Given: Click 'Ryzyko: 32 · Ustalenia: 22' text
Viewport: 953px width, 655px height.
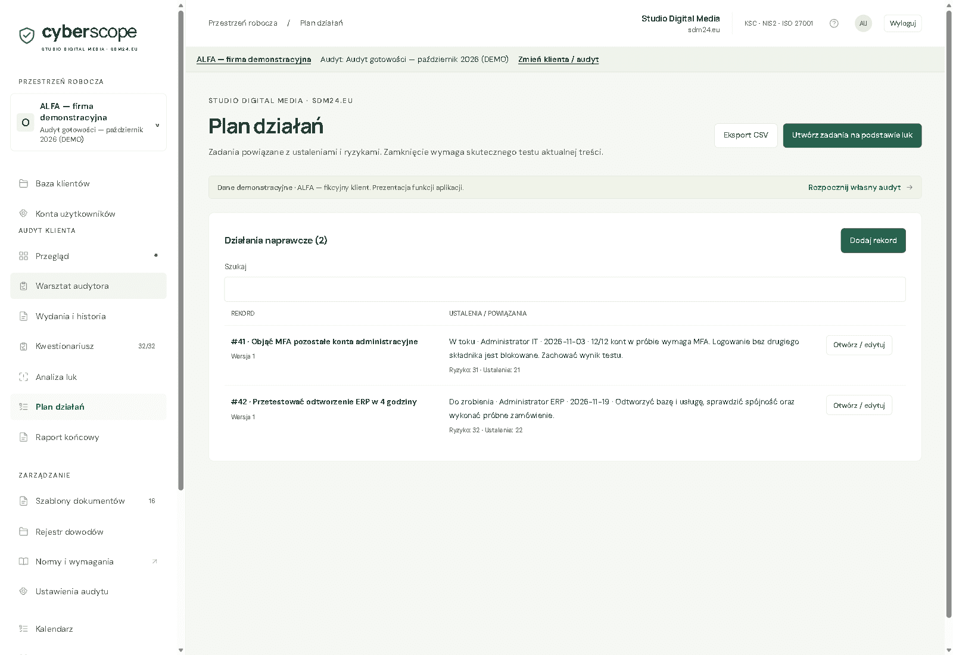Looking at the screenshot, I should click(x=485, y=430).
